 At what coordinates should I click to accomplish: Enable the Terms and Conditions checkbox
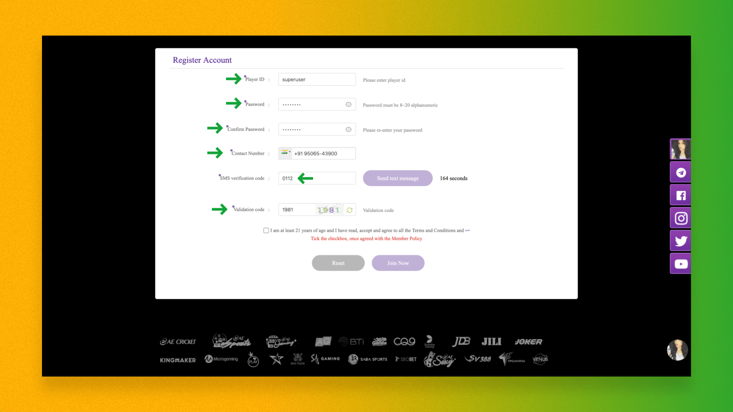(x=265, y=230)
